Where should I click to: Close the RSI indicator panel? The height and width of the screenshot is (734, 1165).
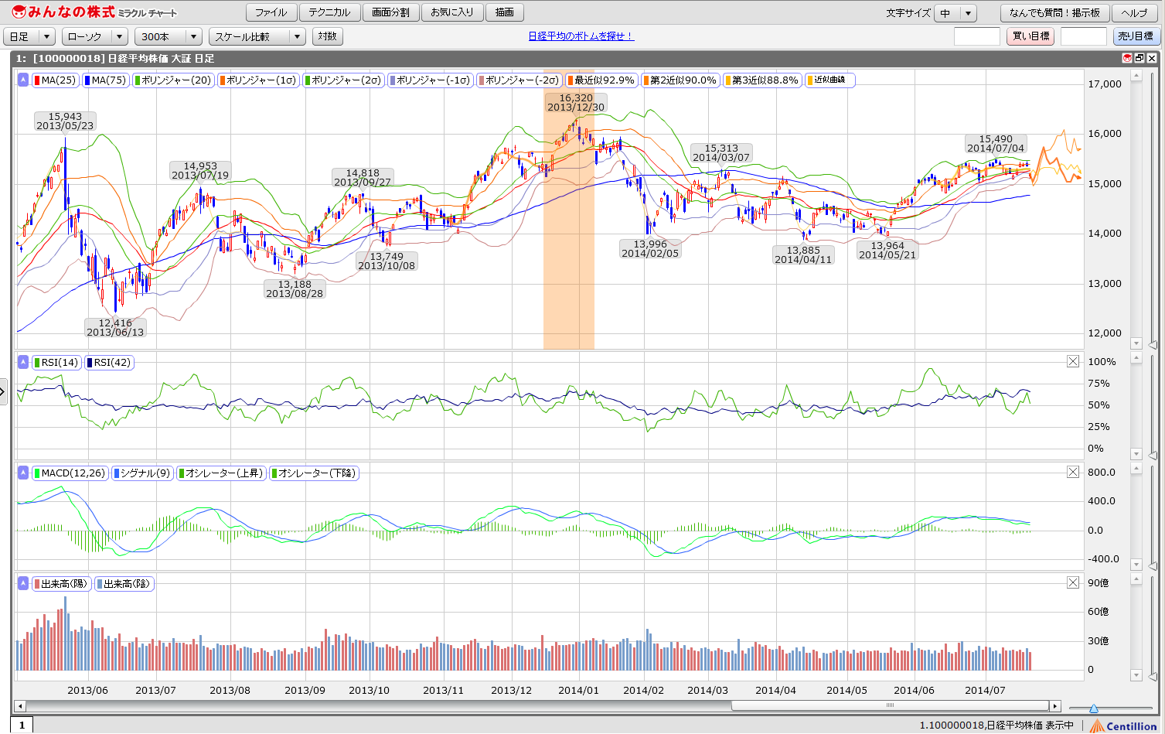[x=1073, y=361]
